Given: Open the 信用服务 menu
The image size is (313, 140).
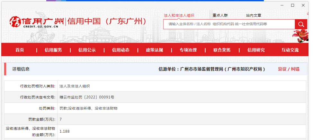Looking at the screenshot, I should 53,50.
